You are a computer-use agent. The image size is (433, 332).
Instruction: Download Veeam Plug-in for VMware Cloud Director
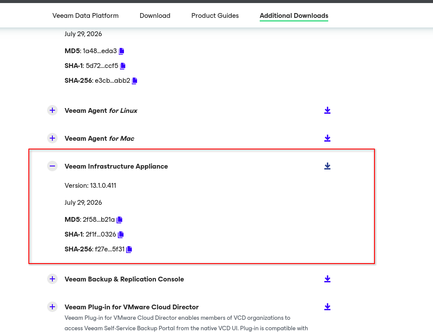327,307
